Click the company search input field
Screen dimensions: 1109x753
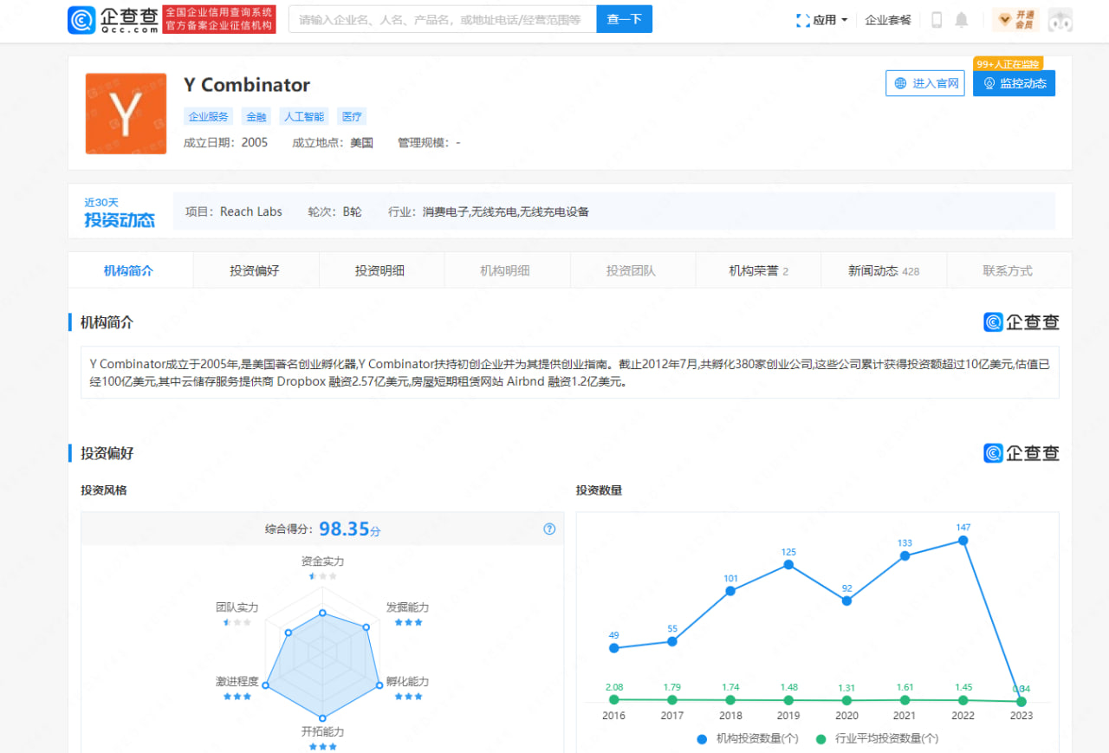click(x=443, y=19)
